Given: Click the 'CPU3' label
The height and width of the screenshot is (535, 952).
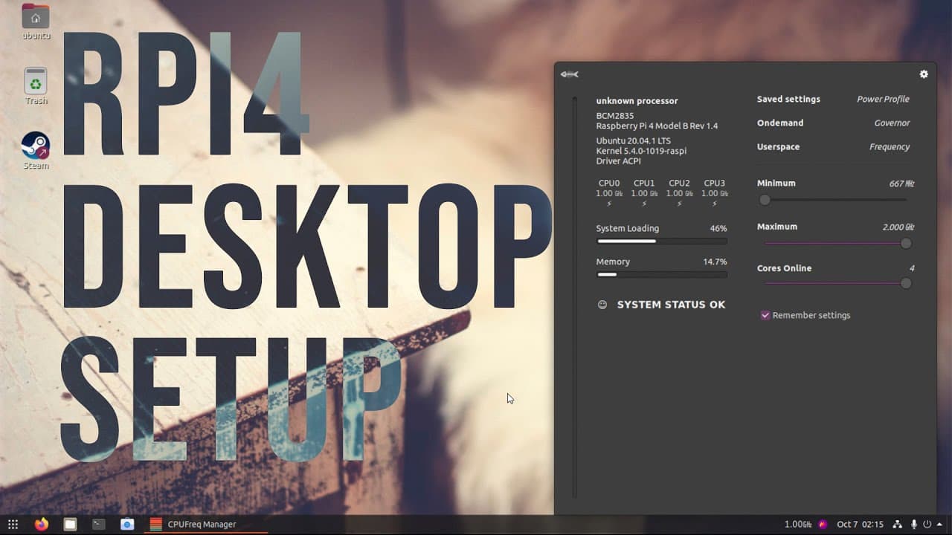Looking at the screenshot, I should 714,183.
